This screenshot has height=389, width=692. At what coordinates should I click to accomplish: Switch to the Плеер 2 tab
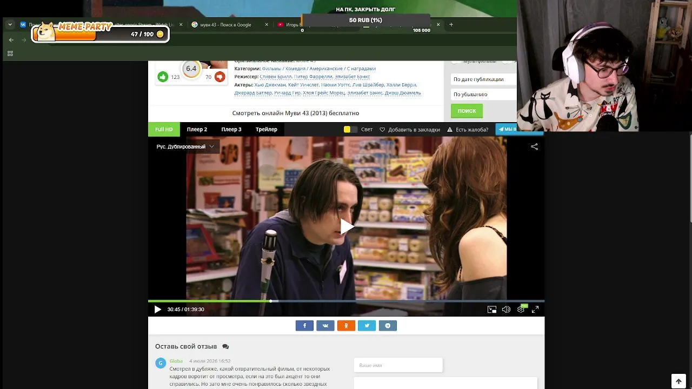[197, 130]
